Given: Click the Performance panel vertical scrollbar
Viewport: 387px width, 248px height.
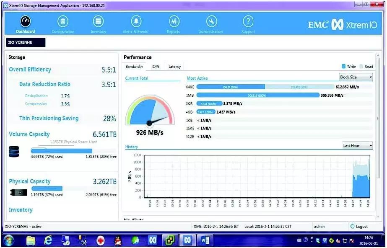Looking at the screenshot, I should point(378,118).
